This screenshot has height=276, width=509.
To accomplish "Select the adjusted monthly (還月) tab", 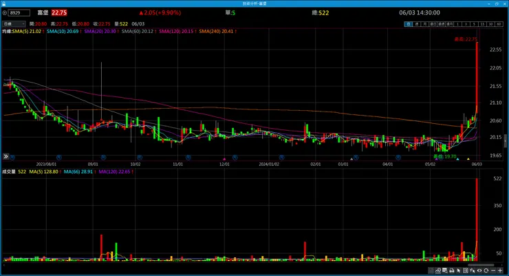I will pyautogui.click(x=450, y=24).
